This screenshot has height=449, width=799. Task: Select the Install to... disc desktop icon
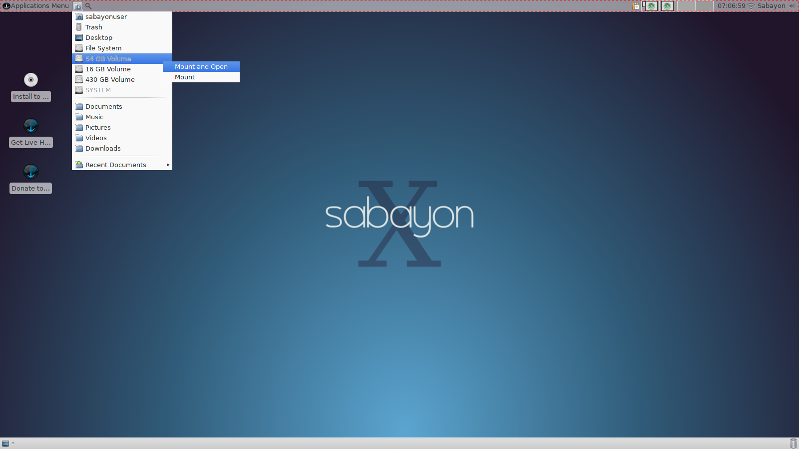coord(31,80)
